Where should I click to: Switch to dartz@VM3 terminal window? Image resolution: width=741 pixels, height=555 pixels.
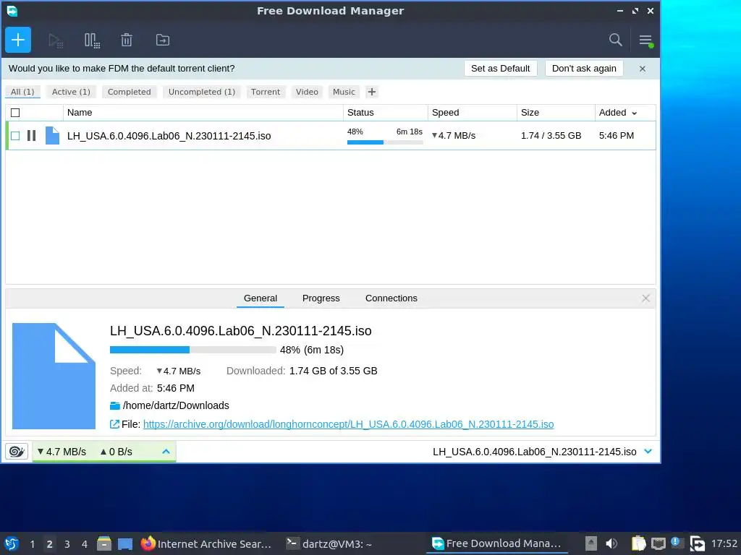point(329,543)
